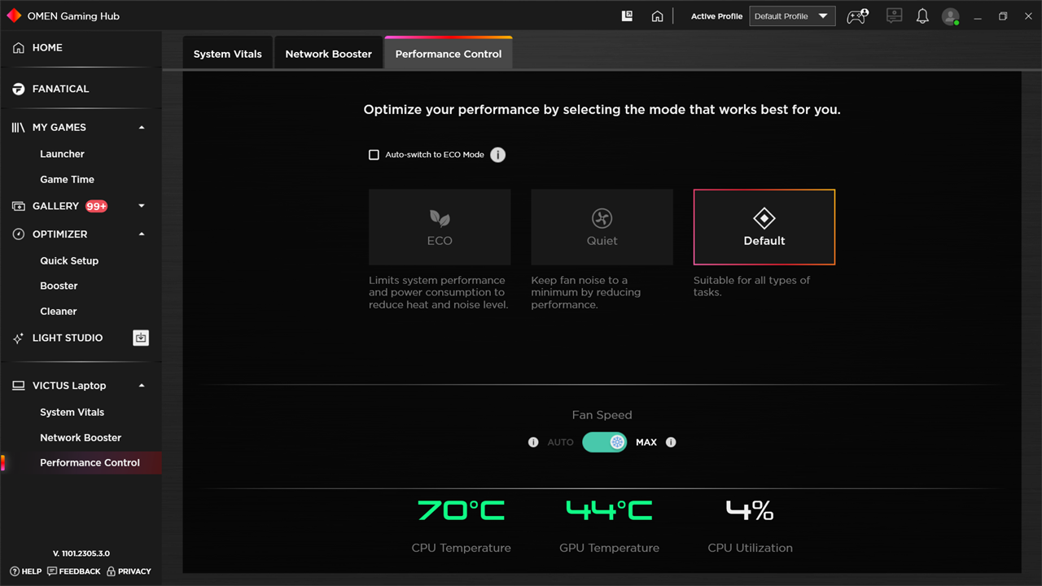
Task: Click the Light Studio sparkle icon
Action: (19, 338)
